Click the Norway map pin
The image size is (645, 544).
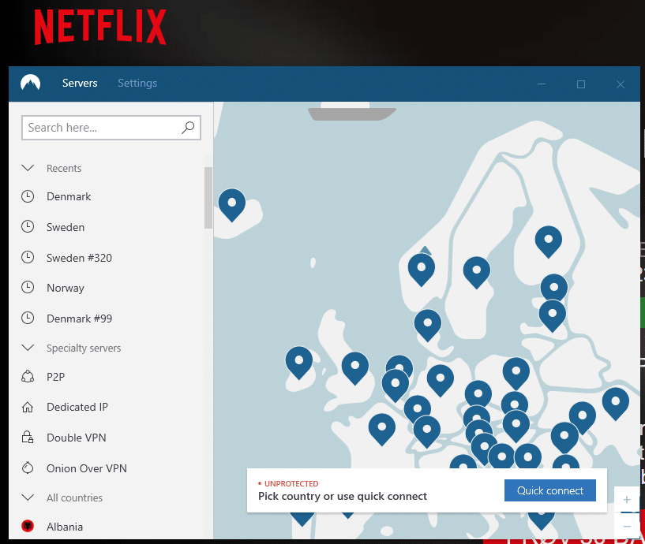pos(422,270)
